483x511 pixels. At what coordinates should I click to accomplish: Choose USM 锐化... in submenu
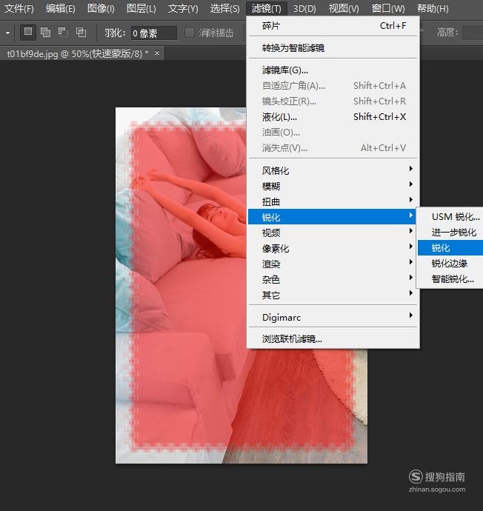point(450,216)
